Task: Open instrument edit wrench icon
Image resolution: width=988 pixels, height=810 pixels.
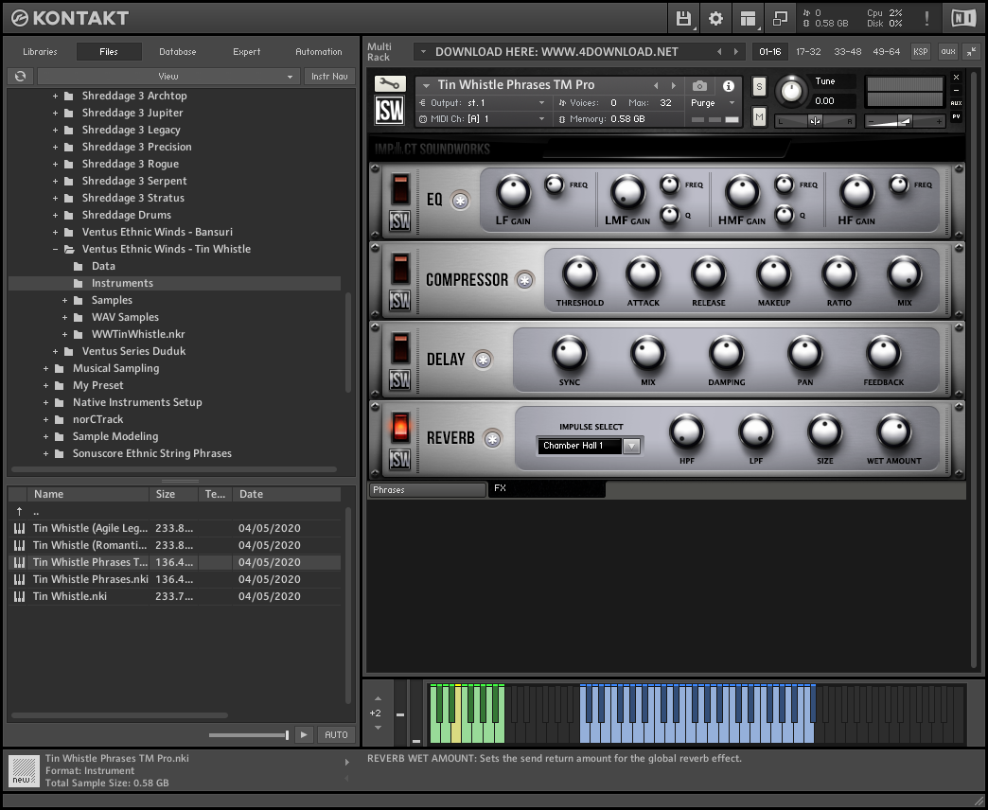Action: (x=389, y=83)
